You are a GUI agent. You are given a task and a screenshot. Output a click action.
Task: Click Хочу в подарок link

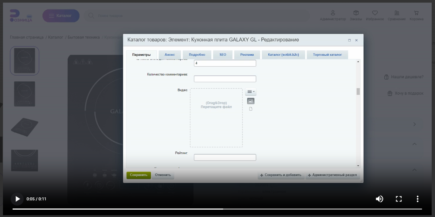[405, 94]
